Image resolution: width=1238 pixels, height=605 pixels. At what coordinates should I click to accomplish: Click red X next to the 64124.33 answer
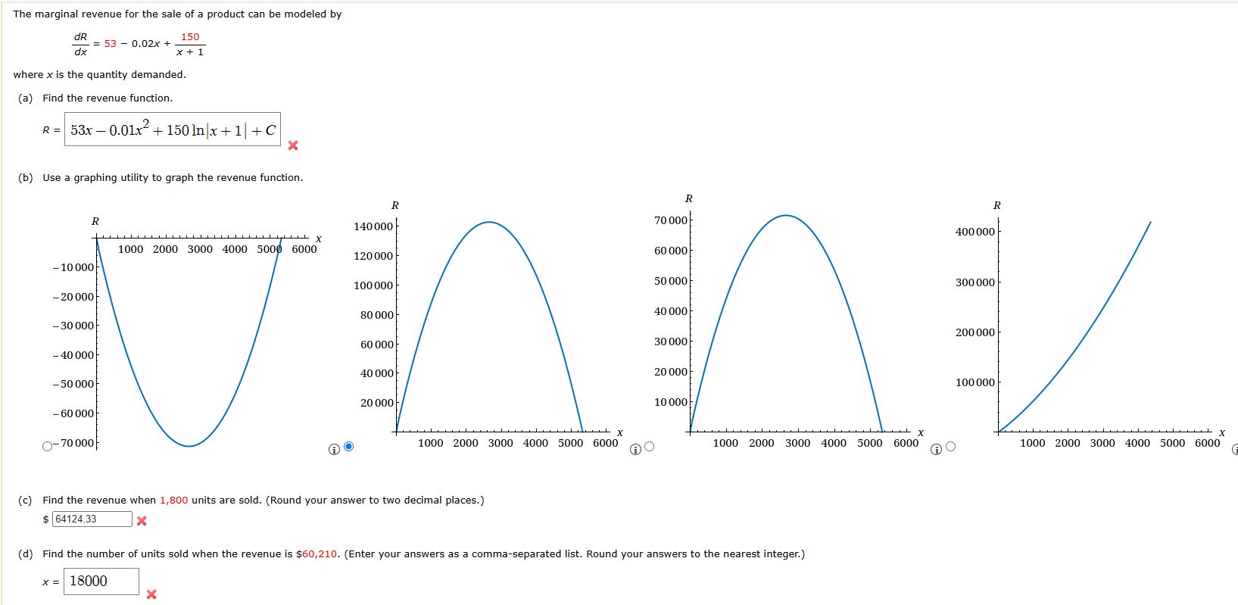[x=142, y=521]
